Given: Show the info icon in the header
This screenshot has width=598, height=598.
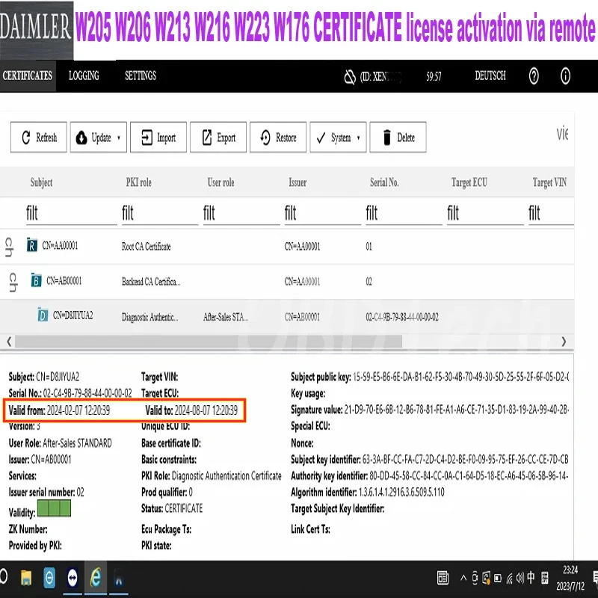Looking at the screenshot, I should (565, 76).
